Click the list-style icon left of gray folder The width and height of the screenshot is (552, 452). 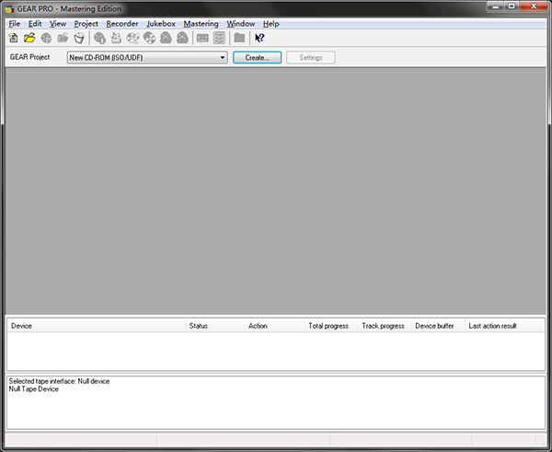219,38
